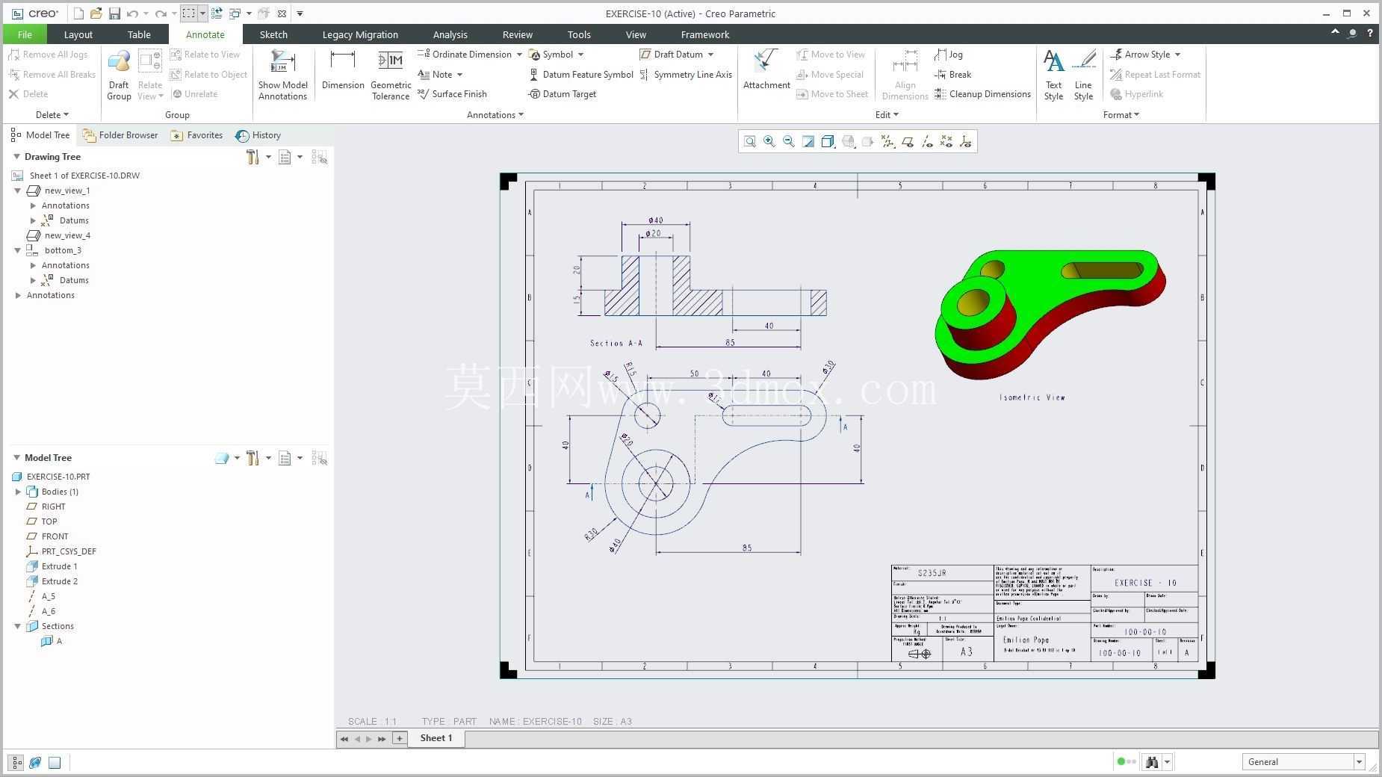Open the Symbol dropdown arrow
Viewport: 1382px width, 777px height.
point(580,55)
